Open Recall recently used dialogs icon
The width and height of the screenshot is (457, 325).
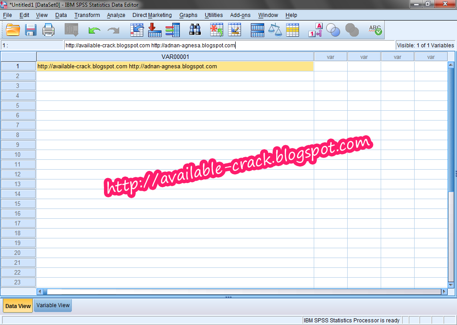[72, 30]
